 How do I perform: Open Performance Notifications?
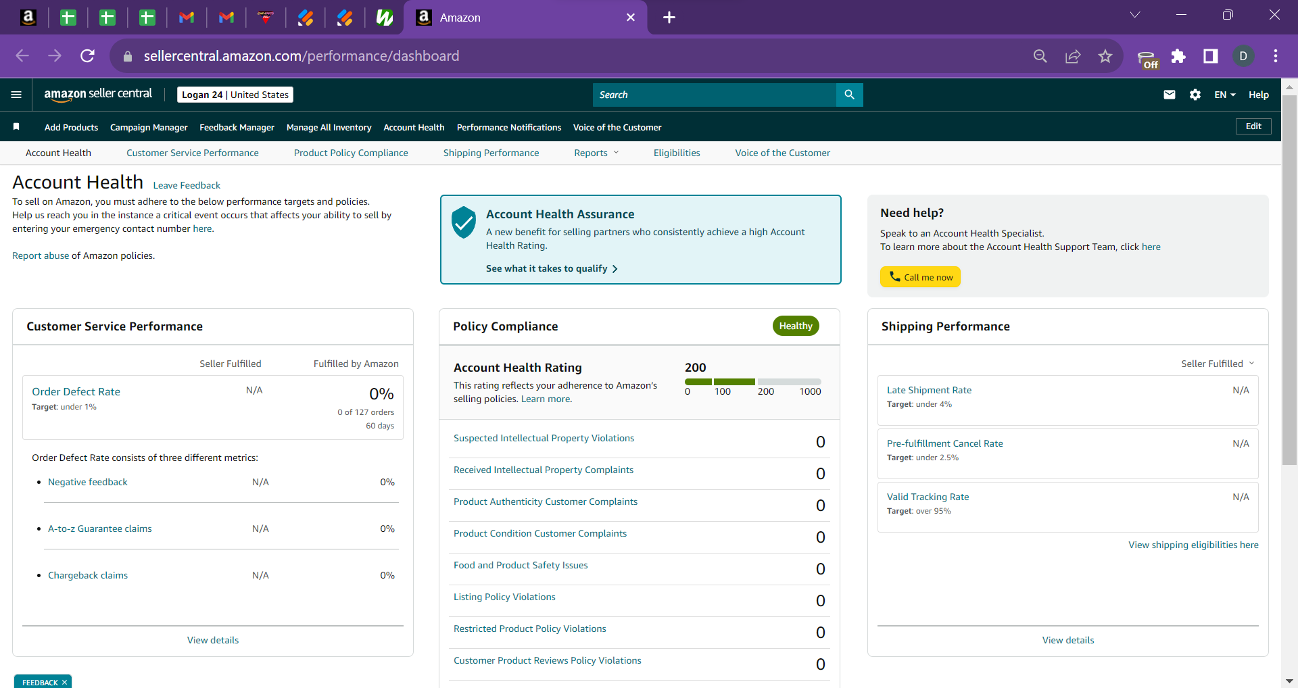tap(509, 127)
